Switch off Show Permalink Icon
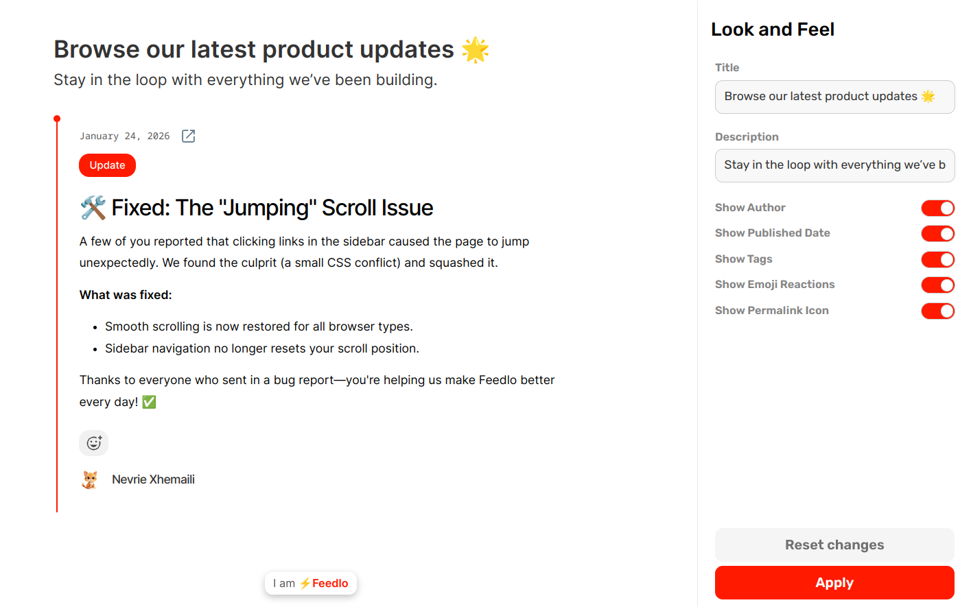The image size is (971, 607). pos(937,311)
